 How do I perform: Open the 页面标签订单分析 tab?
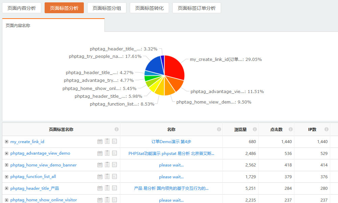pyautogui.click(x=197, y=8)
